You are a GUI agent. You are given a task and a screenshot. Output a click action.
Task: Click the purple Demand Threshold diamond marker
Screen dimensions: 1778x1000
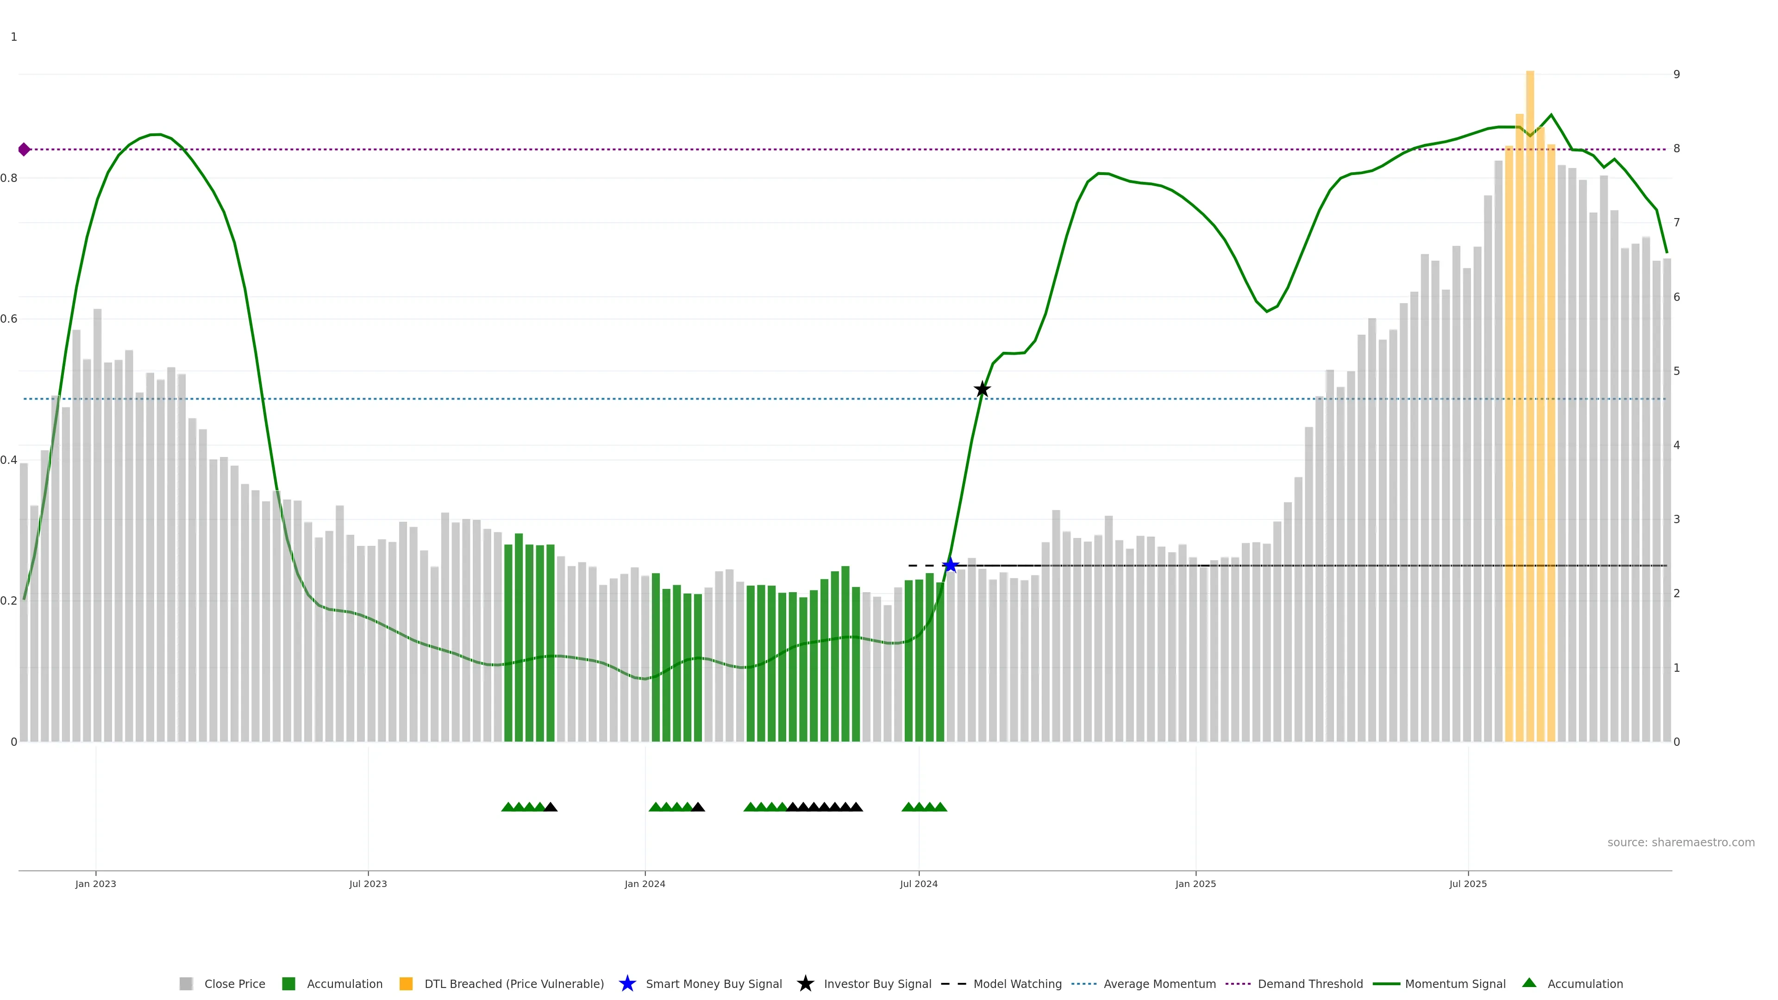pos(24,149)
